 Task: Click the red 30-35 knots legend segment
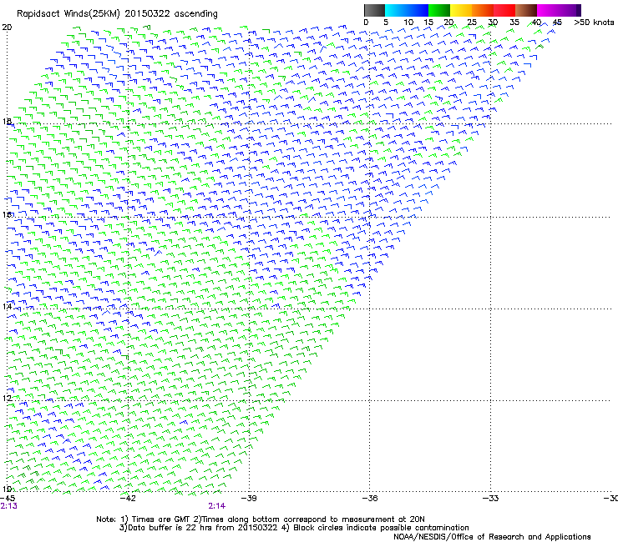(x=504, y=10)
